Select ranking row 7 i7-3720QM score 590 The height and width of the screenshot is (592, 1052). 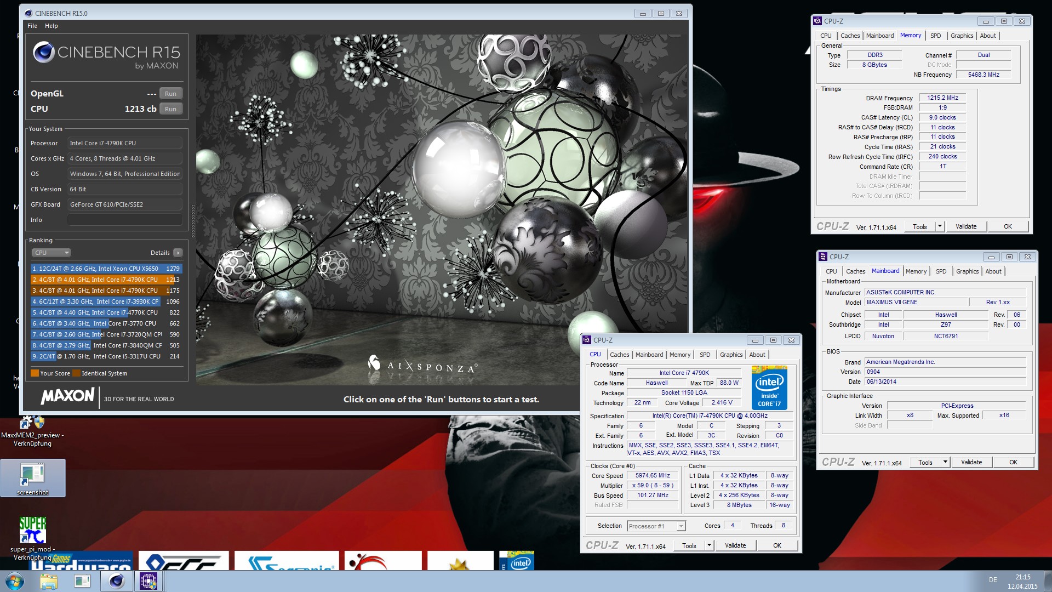pyautogui.click(x=106, y=334)
